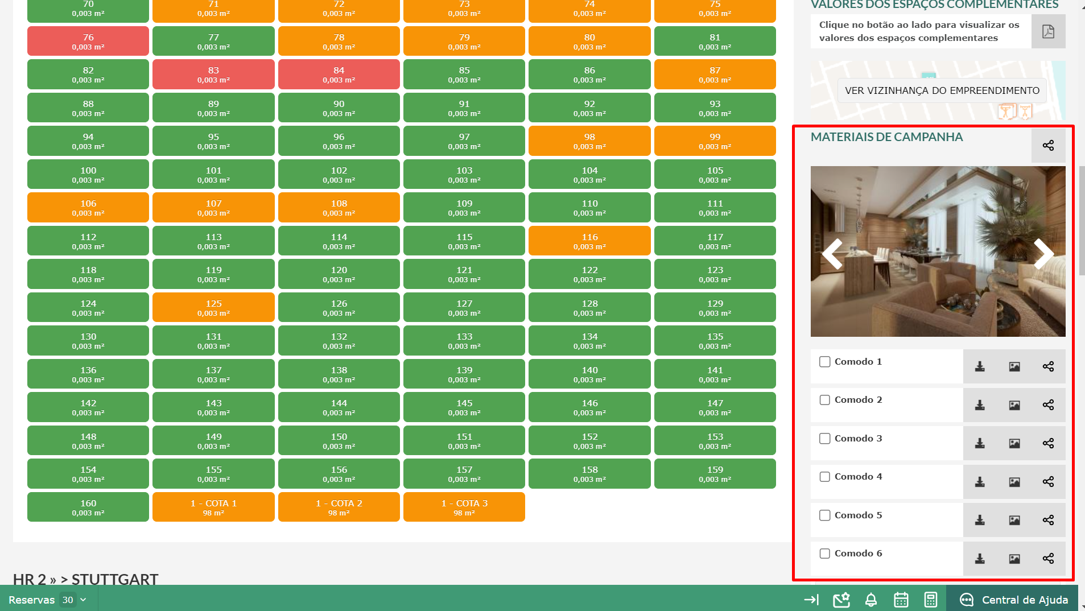
Task: Select orange unit 106
Action: click(x=88, y=207)
